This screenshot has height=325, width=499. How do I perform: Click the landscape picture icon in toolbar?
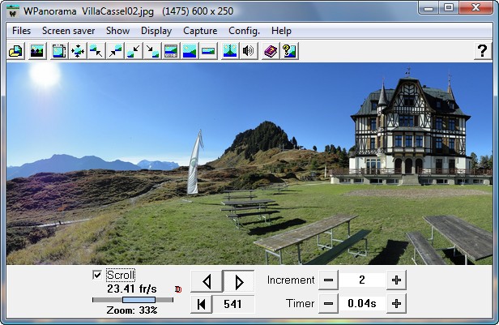(x=37, y=51)
